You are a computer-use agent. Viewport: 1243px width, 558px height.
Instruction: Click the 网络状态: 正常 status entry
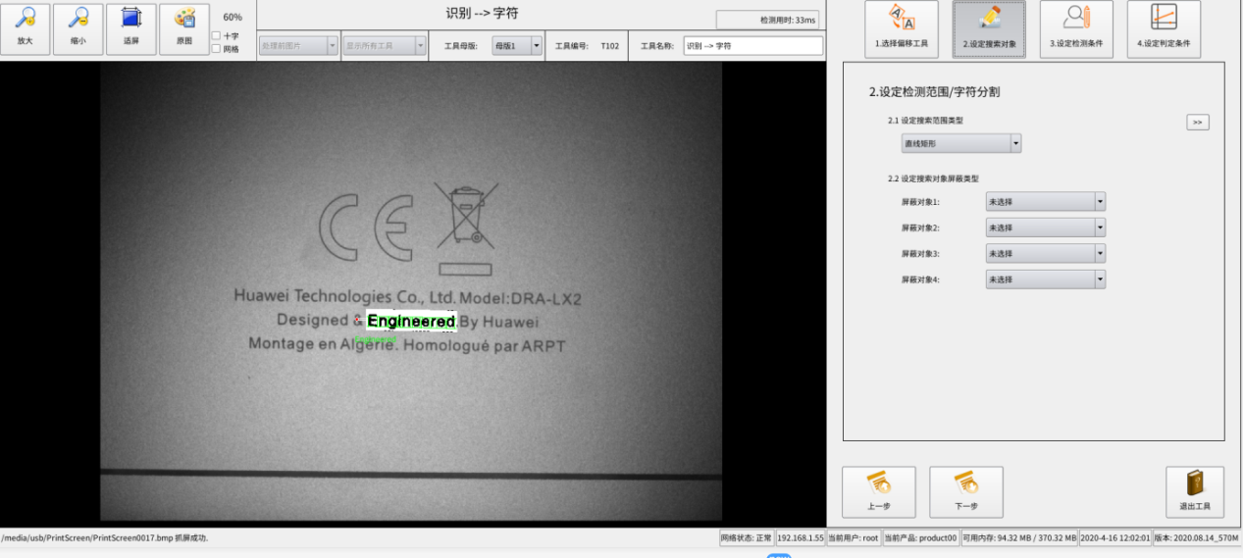746,538
